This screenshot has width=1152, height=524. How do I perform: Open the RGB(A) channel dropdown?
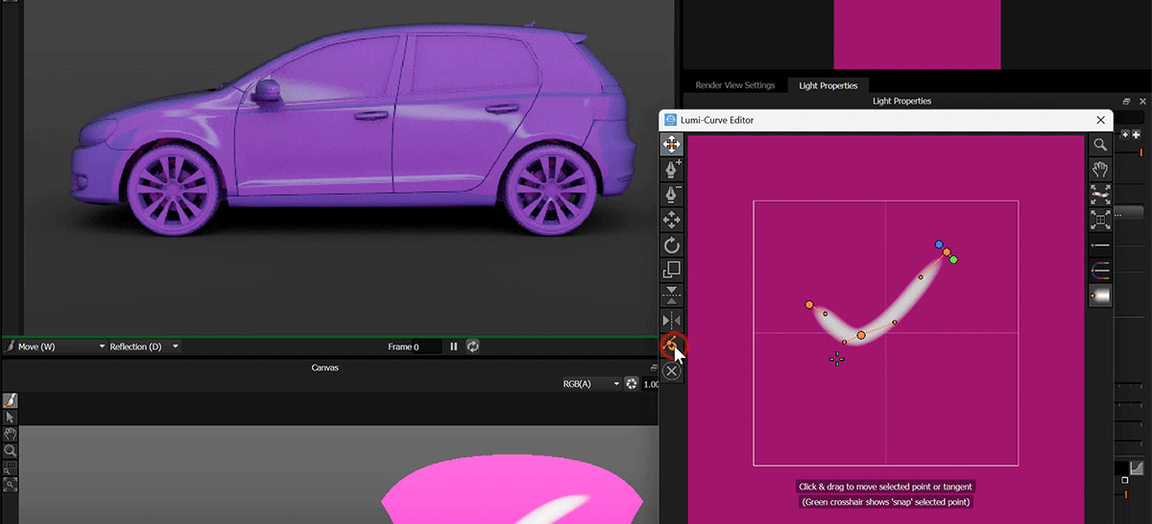coord(590,384)
